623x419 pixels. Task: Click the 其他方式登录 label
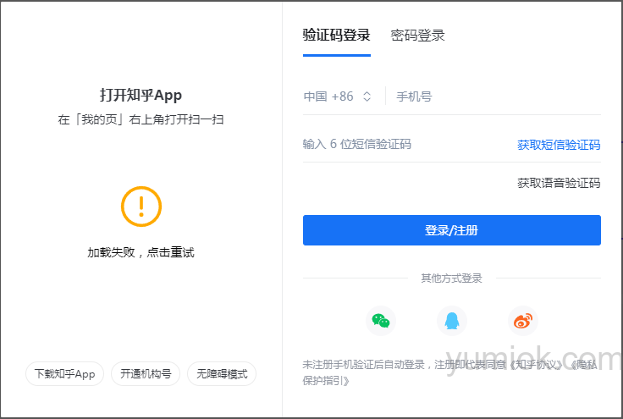pyautogui.click(x=452, y=278)
